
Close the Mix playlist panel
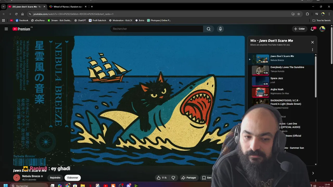coord(312,42)
